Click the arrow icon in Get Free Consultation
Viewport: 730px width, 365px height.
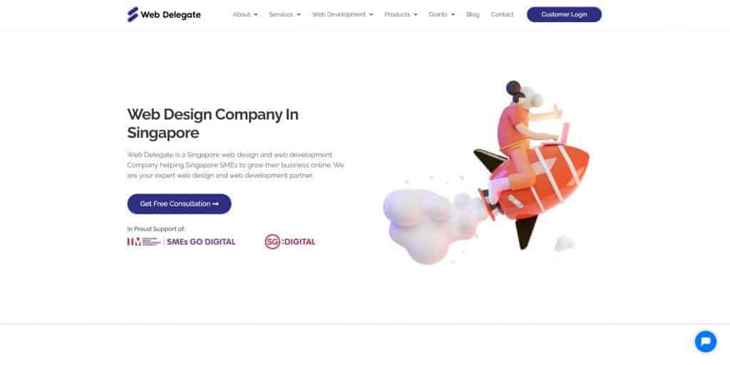[x=215, y=204]
